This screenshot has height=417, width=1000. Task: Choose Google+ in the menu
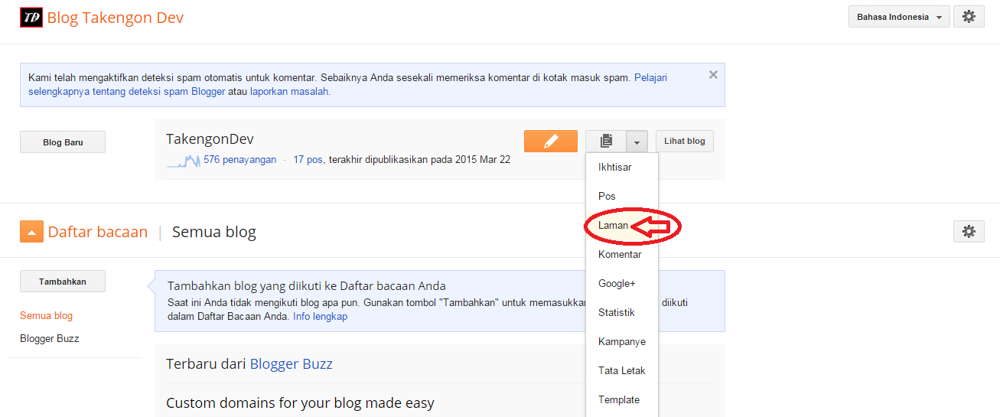(621, 283)
